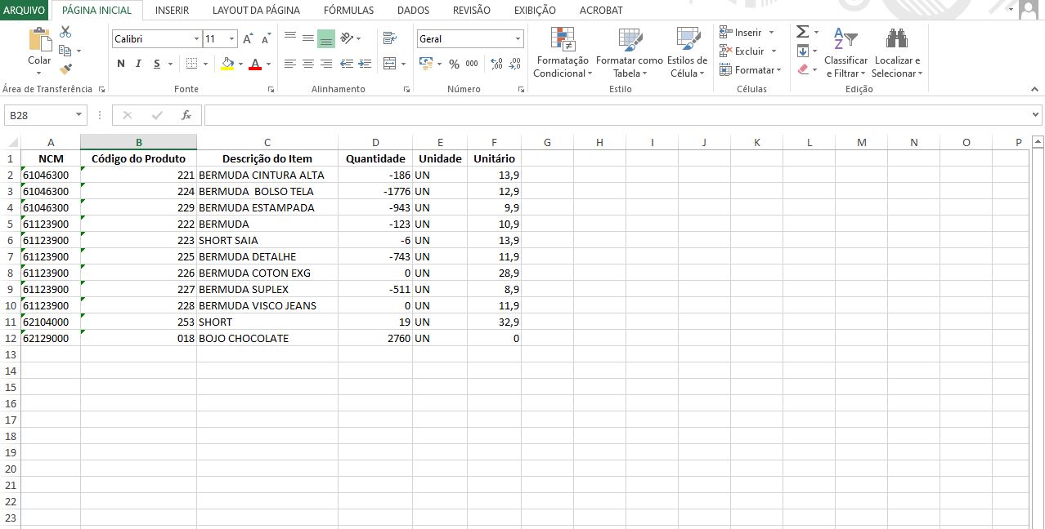Image resolution: width=1045 pixels, height=529 pixels.
Task: Click the AutoSum sigma icon
Action: tap(802, 32)
